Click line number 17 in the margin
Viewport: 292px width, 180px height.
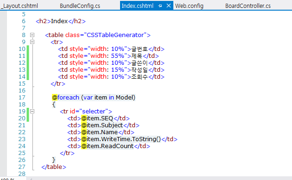click(x=22, y=98)
